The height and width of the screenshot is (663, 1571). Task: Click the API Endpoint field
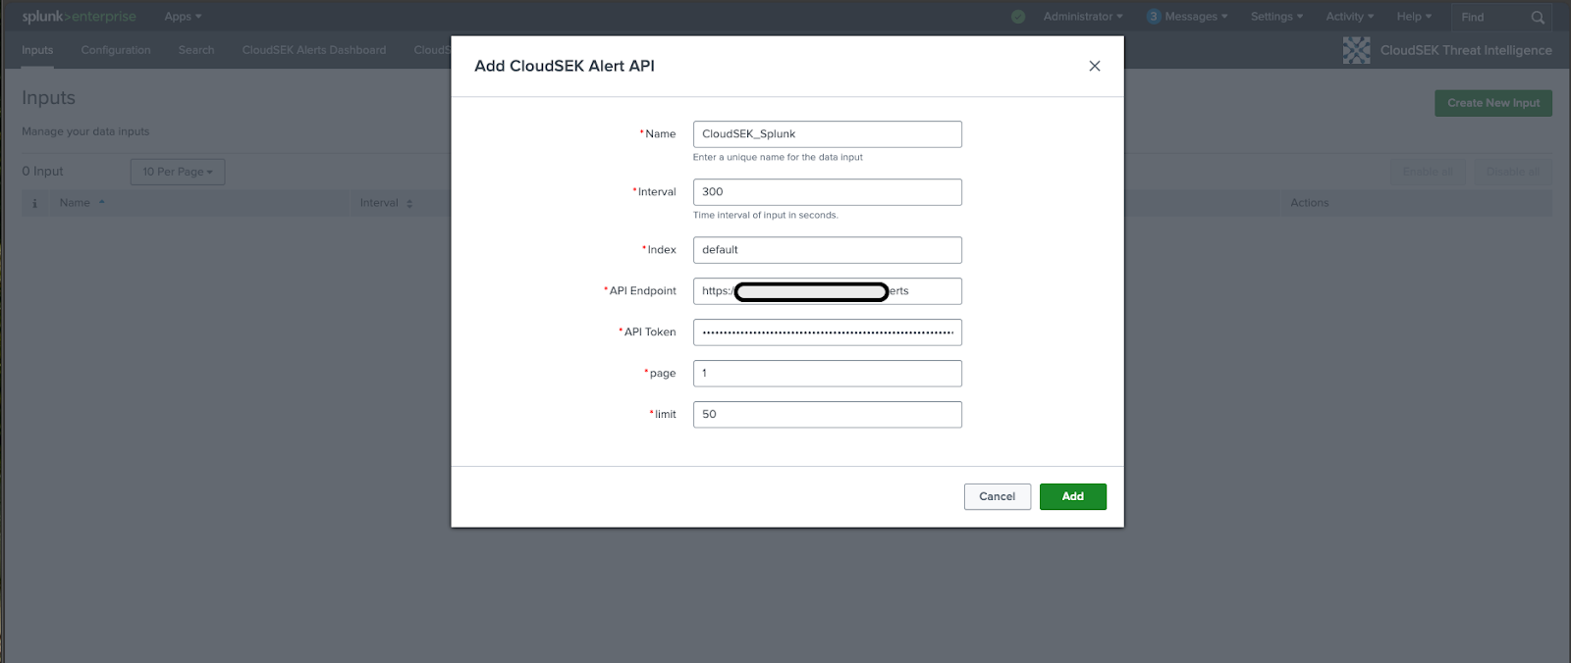click(x=827, y=291)
